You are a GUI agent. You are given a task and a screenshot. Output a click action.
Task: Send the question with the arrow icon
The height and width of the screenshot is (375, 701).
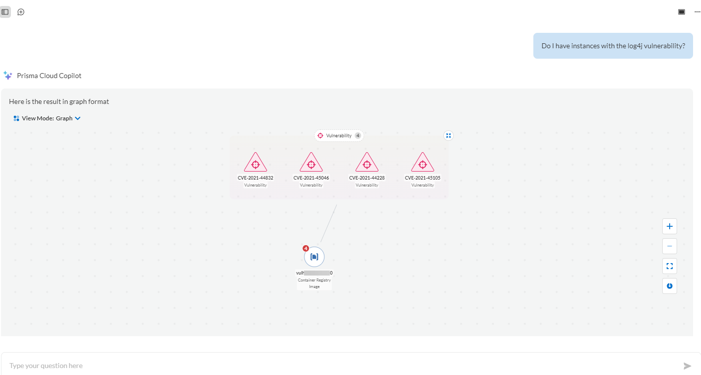tap(688, 366)
